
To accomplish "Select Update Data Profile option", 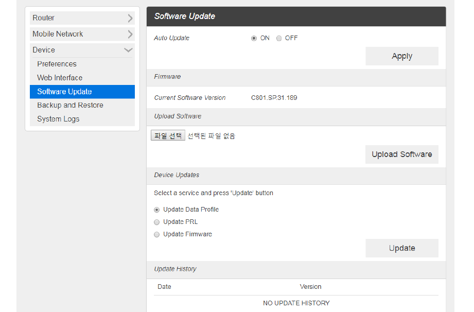I will coord(157,210).
